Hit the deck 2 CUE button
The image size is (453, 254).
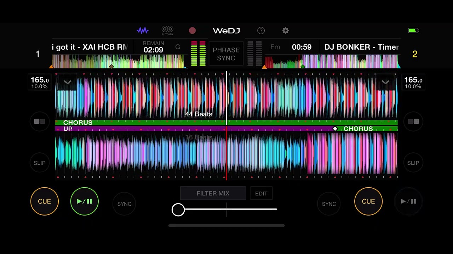(x=368, y=201)
